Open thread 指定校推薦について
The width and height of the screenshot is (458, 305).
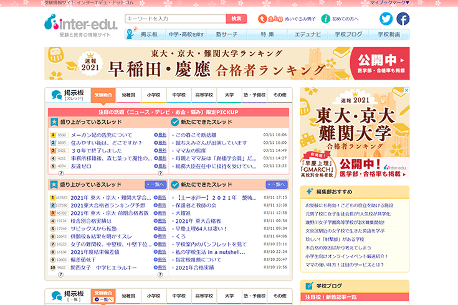(198, 260)
